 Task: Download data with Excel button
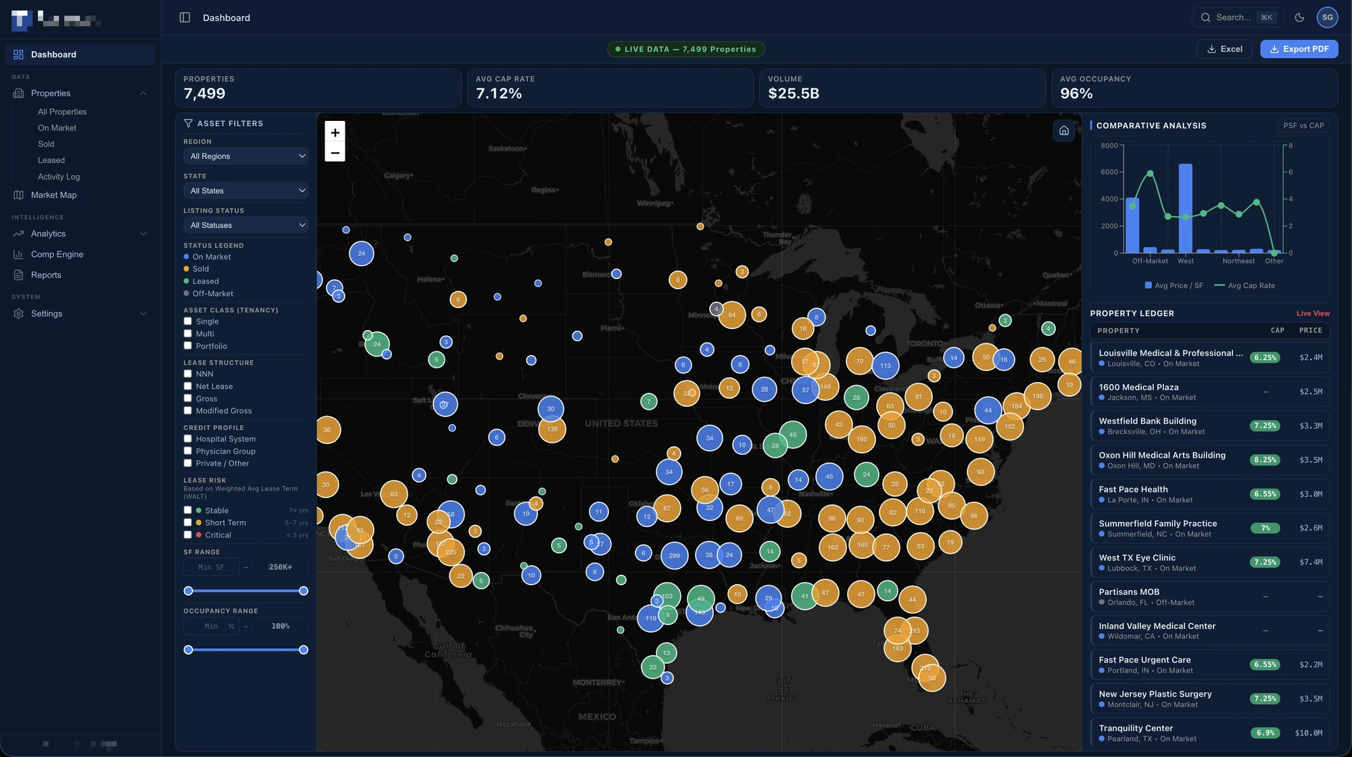(1224, 49)
